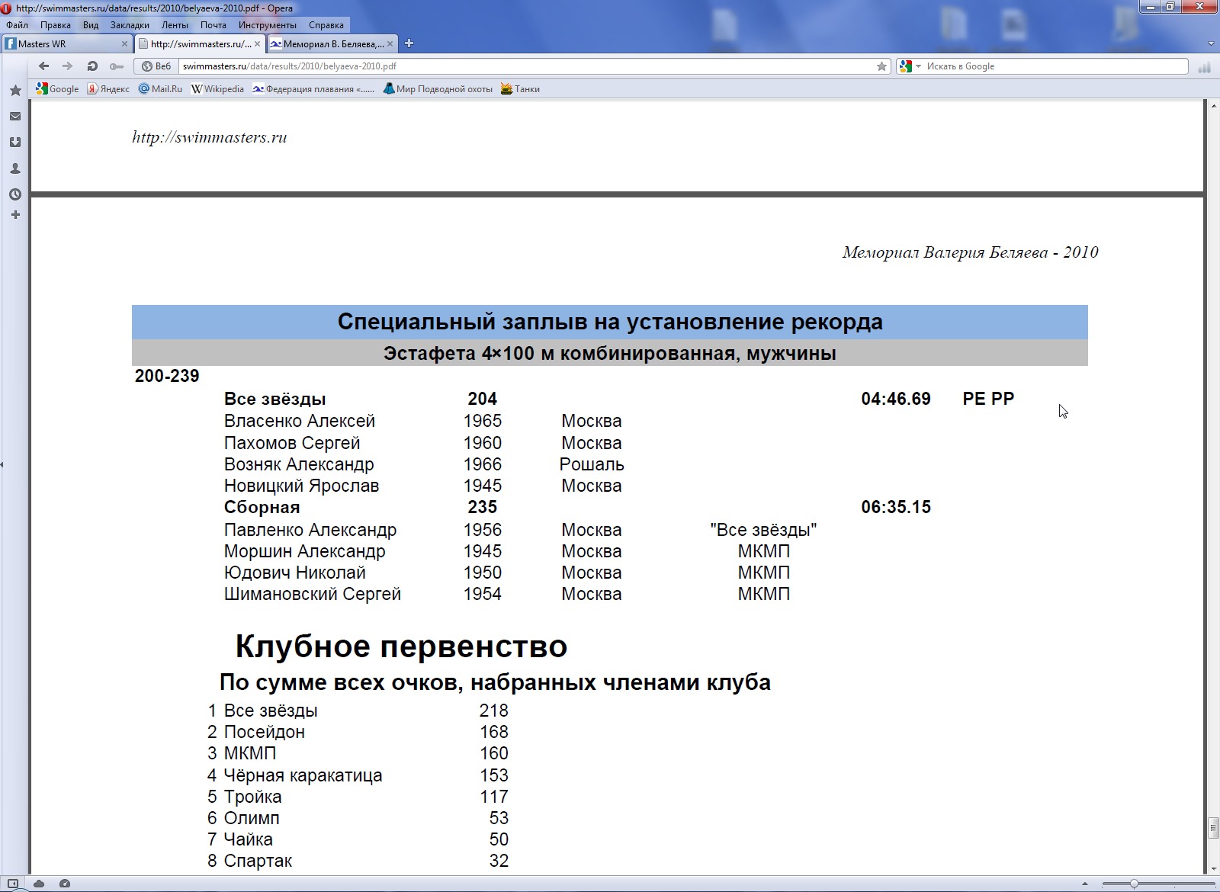Viewport: 1220px width, 892px height.
Task: Close the Мемориал В. Беляева tab
Action: 390,43
